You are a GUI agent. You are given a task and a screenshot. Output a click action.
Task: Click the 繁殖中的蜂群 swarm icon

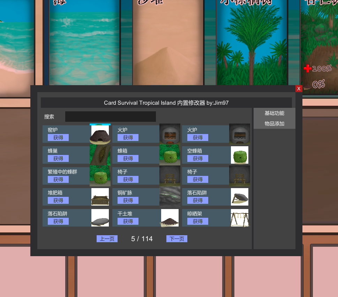[100, 176]
